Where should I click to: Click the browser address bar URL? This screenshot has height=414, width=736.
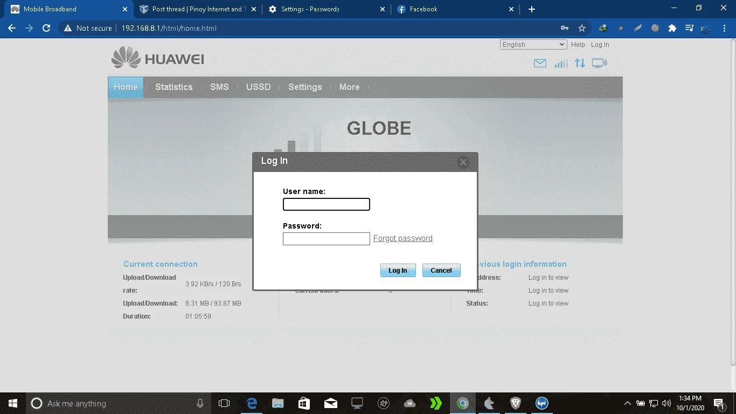tap(169, 28)
